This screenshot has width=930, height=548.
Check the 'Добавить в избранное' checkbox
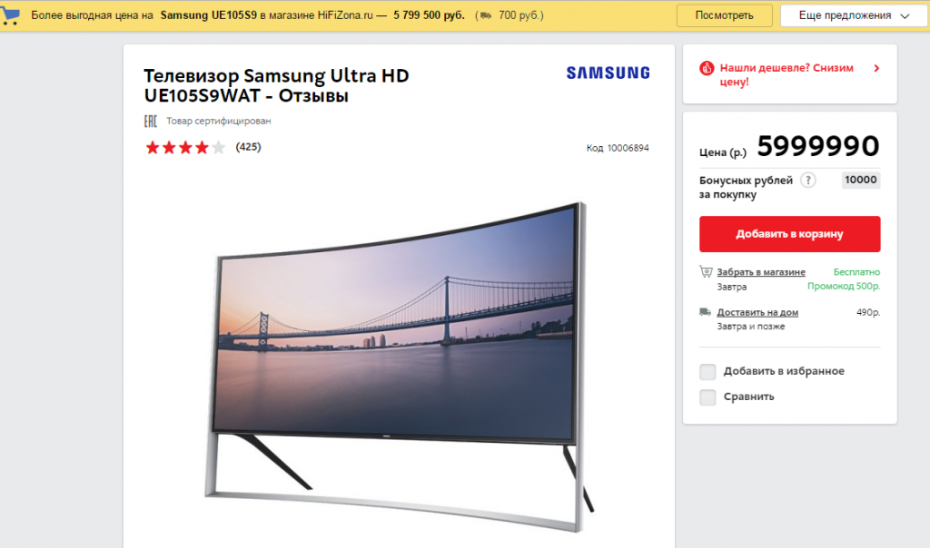click(x=707, y=371)
